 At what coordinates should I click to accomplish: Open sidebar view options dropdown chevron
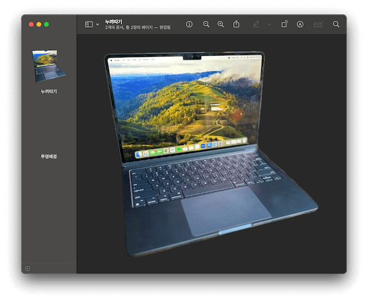[98, 25]
